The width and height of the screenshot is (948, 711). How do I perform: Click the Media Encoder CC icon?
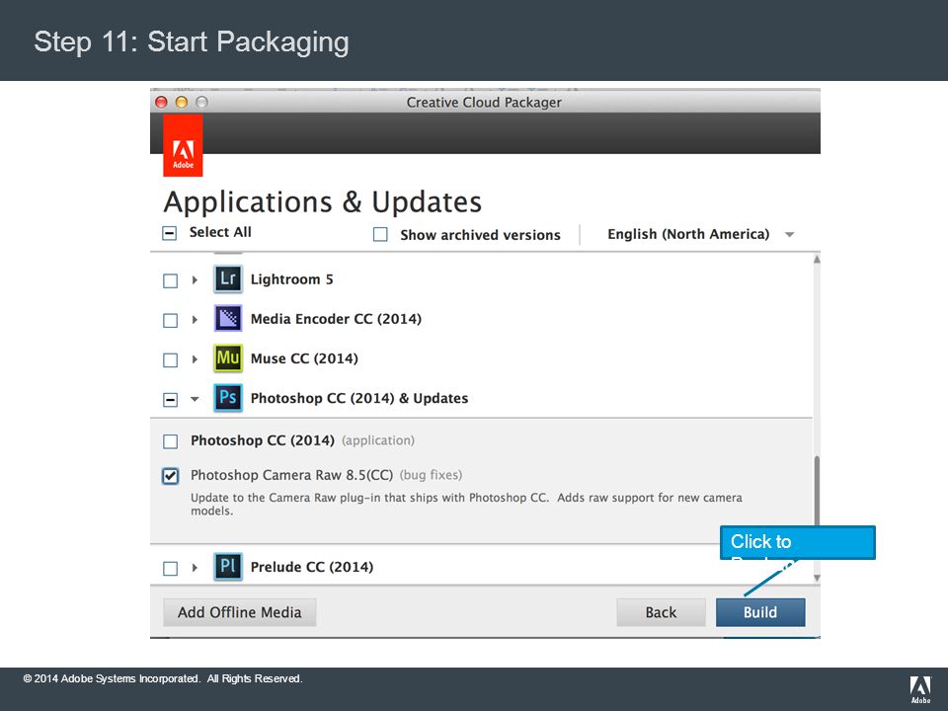[228, 319]
